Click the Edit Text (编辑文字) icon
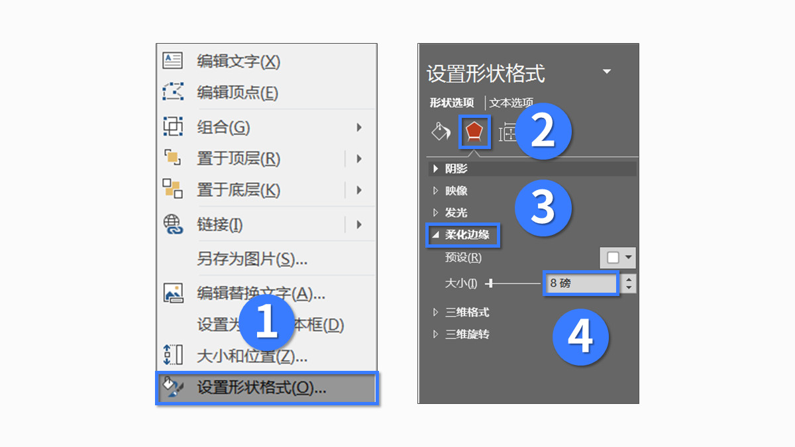 (x=173, y=60)
